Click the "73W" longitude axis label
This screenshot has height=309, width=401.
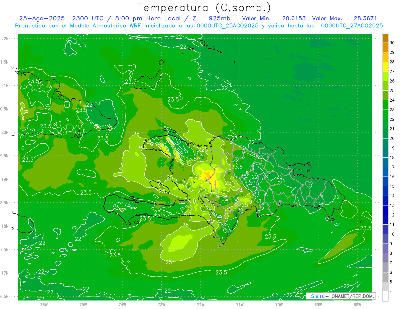[161, 304]
